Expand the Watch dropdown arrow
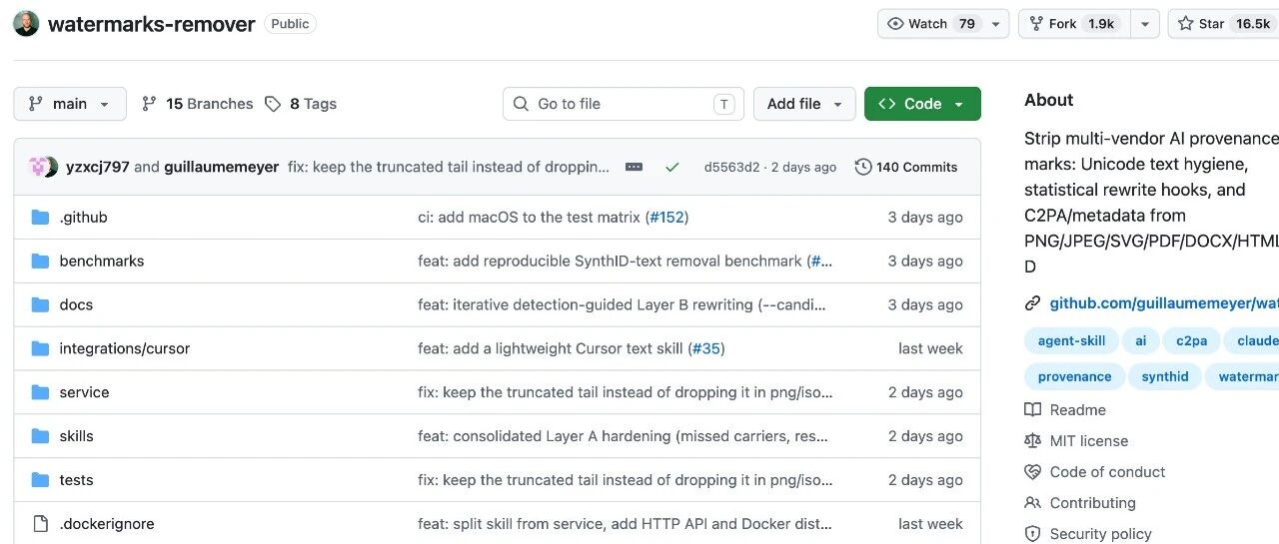 pos(996,24)
